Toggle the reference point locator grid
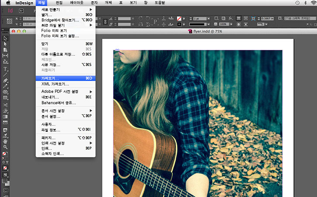 coord(10,21)
